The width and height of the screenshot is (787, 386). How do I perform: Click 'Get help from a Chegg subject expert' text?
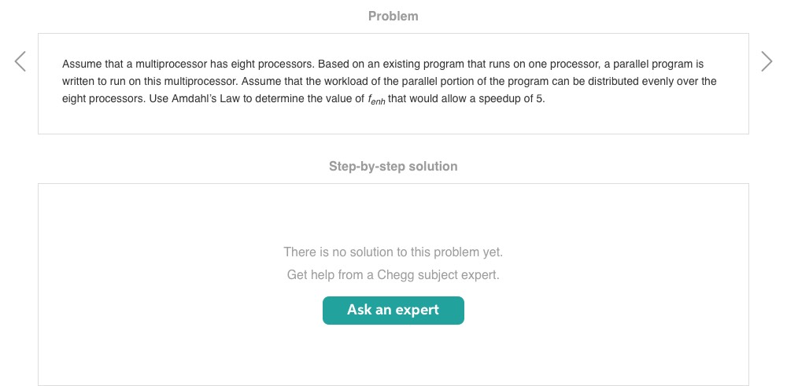pyautogui.click(x=393, y=275)
